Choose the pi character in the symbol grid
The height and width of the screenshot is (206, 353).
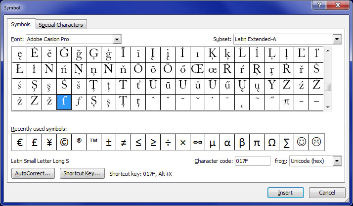coord(286,102)
